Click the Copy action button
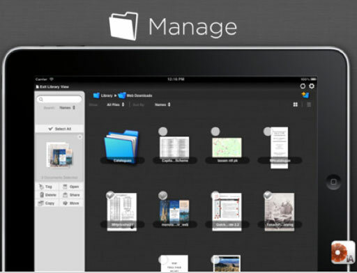The image size is (357, 273). (46, 203)
